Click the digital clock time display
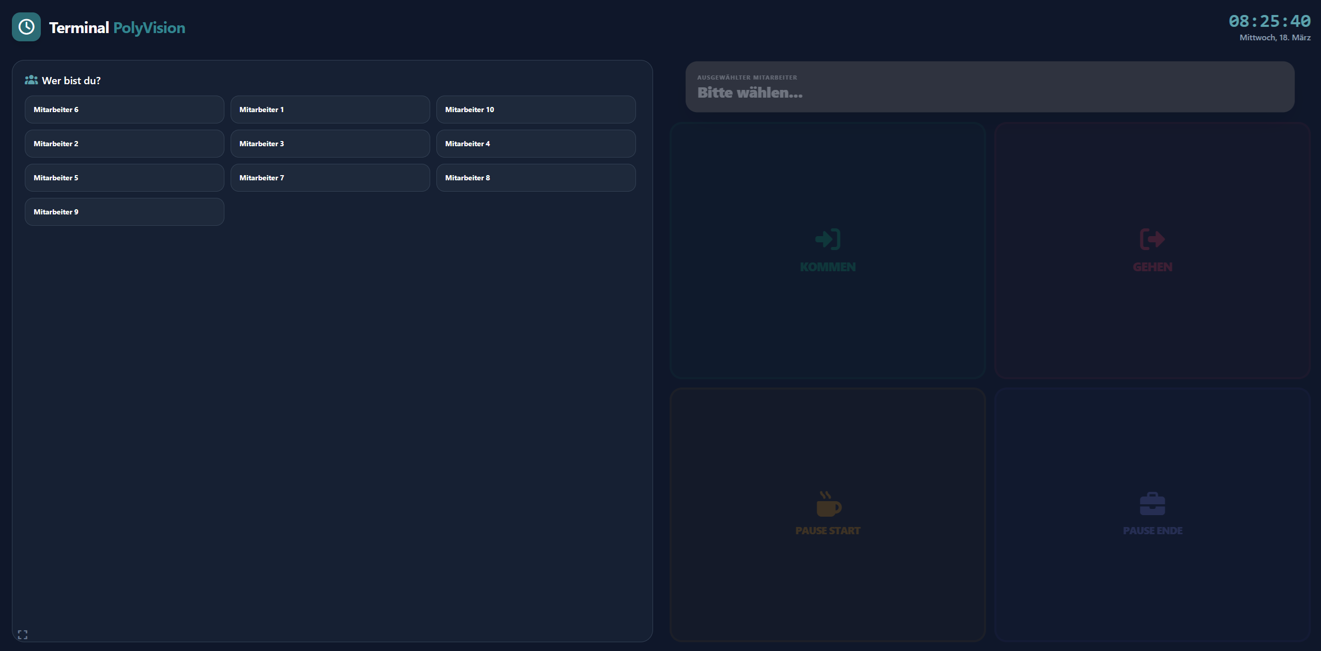1321x651 pixels. coord(1269,21)
